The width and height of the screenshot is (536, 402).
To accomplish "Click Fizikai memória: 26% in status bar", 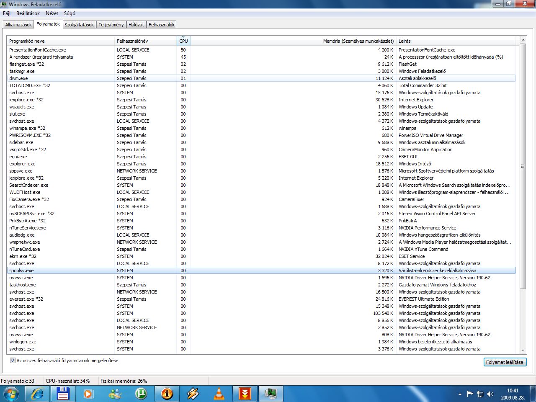I will coord(124,381).
